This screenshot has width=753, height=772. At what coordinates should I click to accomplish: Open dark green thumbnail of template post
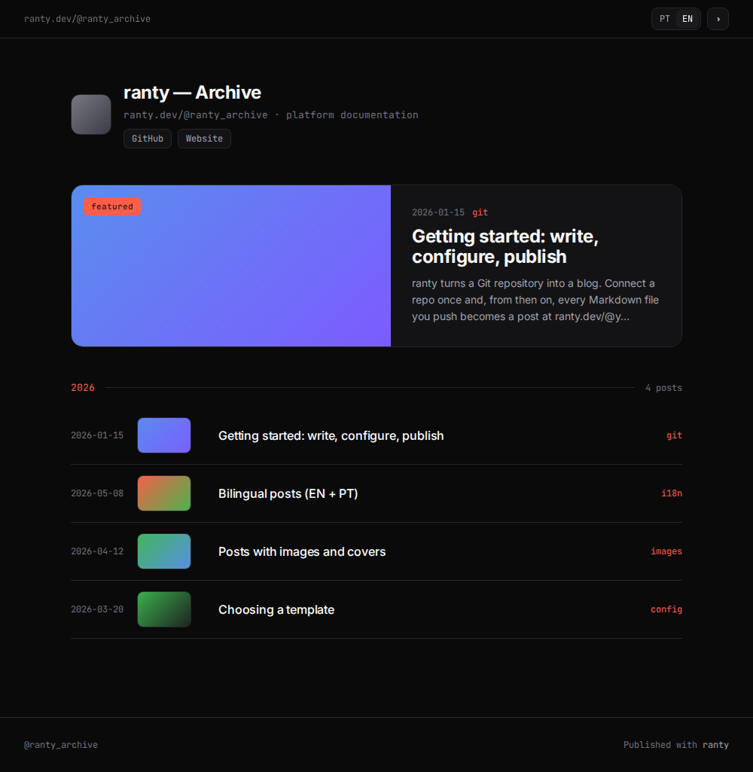click(164, 609)
